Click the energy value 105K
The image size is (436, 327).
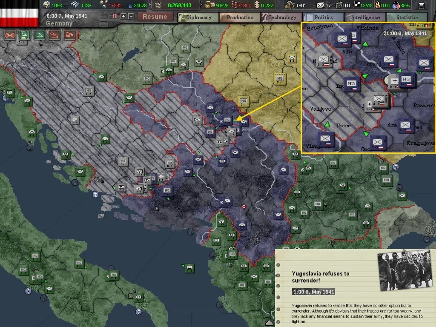[57, 5]
